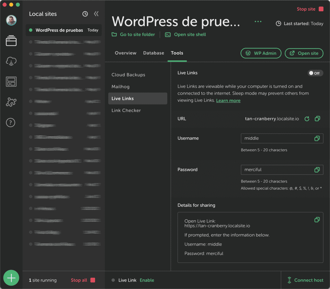Screen dimensions: 330x289
Task: Open the site options three-dot menu
Action: point(258,22)
